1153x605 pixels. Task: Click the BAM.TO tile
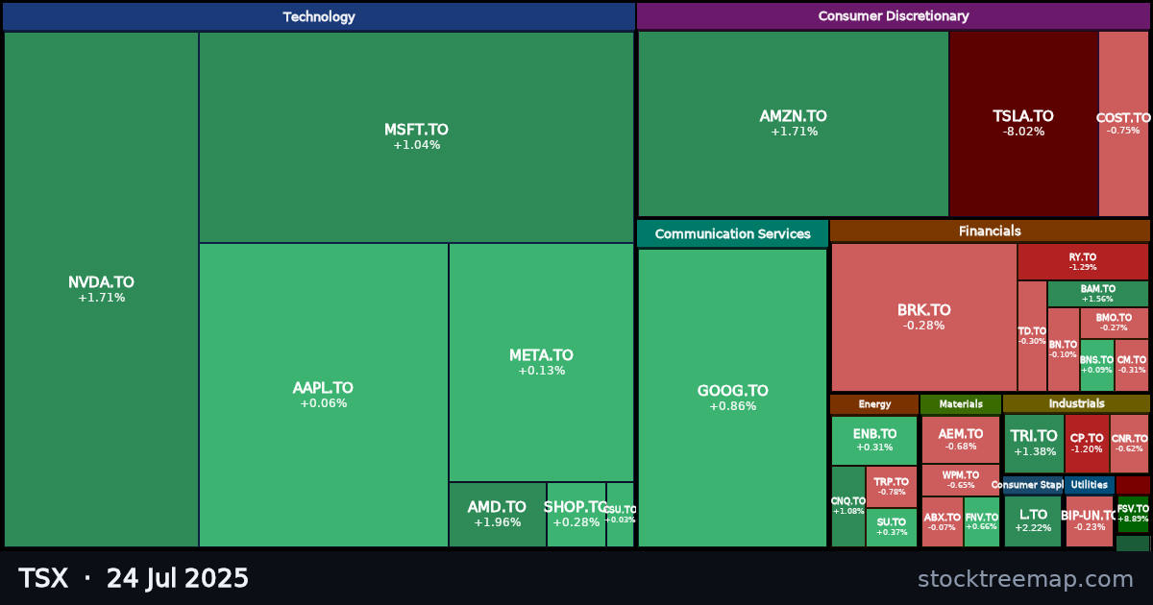tap(1097, 293)
